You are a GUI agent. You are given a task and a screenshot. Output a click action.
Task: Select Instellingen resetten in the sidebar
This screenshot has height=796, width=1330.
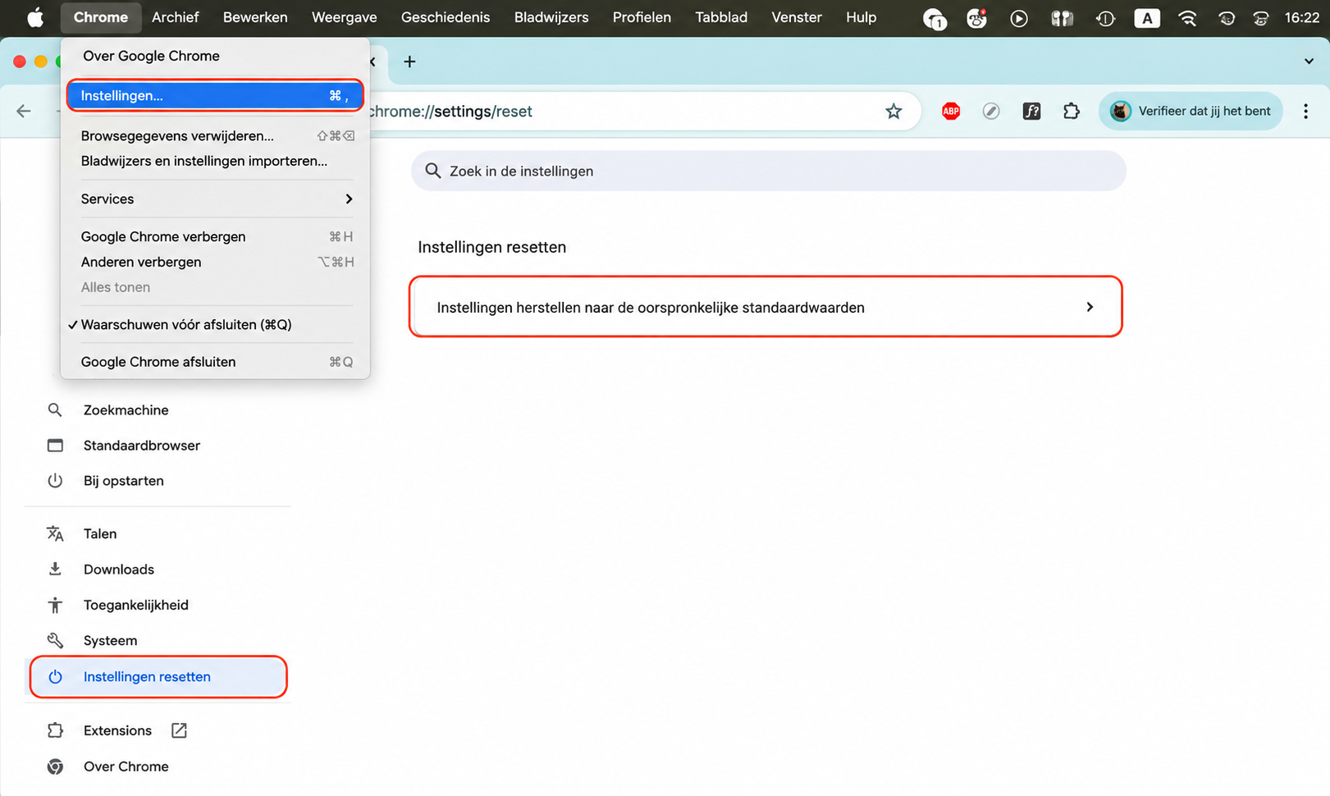tap(158, 676)
